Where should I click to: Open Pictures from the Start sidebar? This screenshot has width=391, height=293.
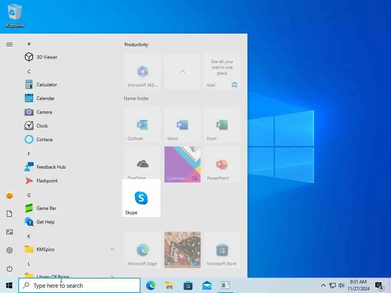tap(10, 232)
